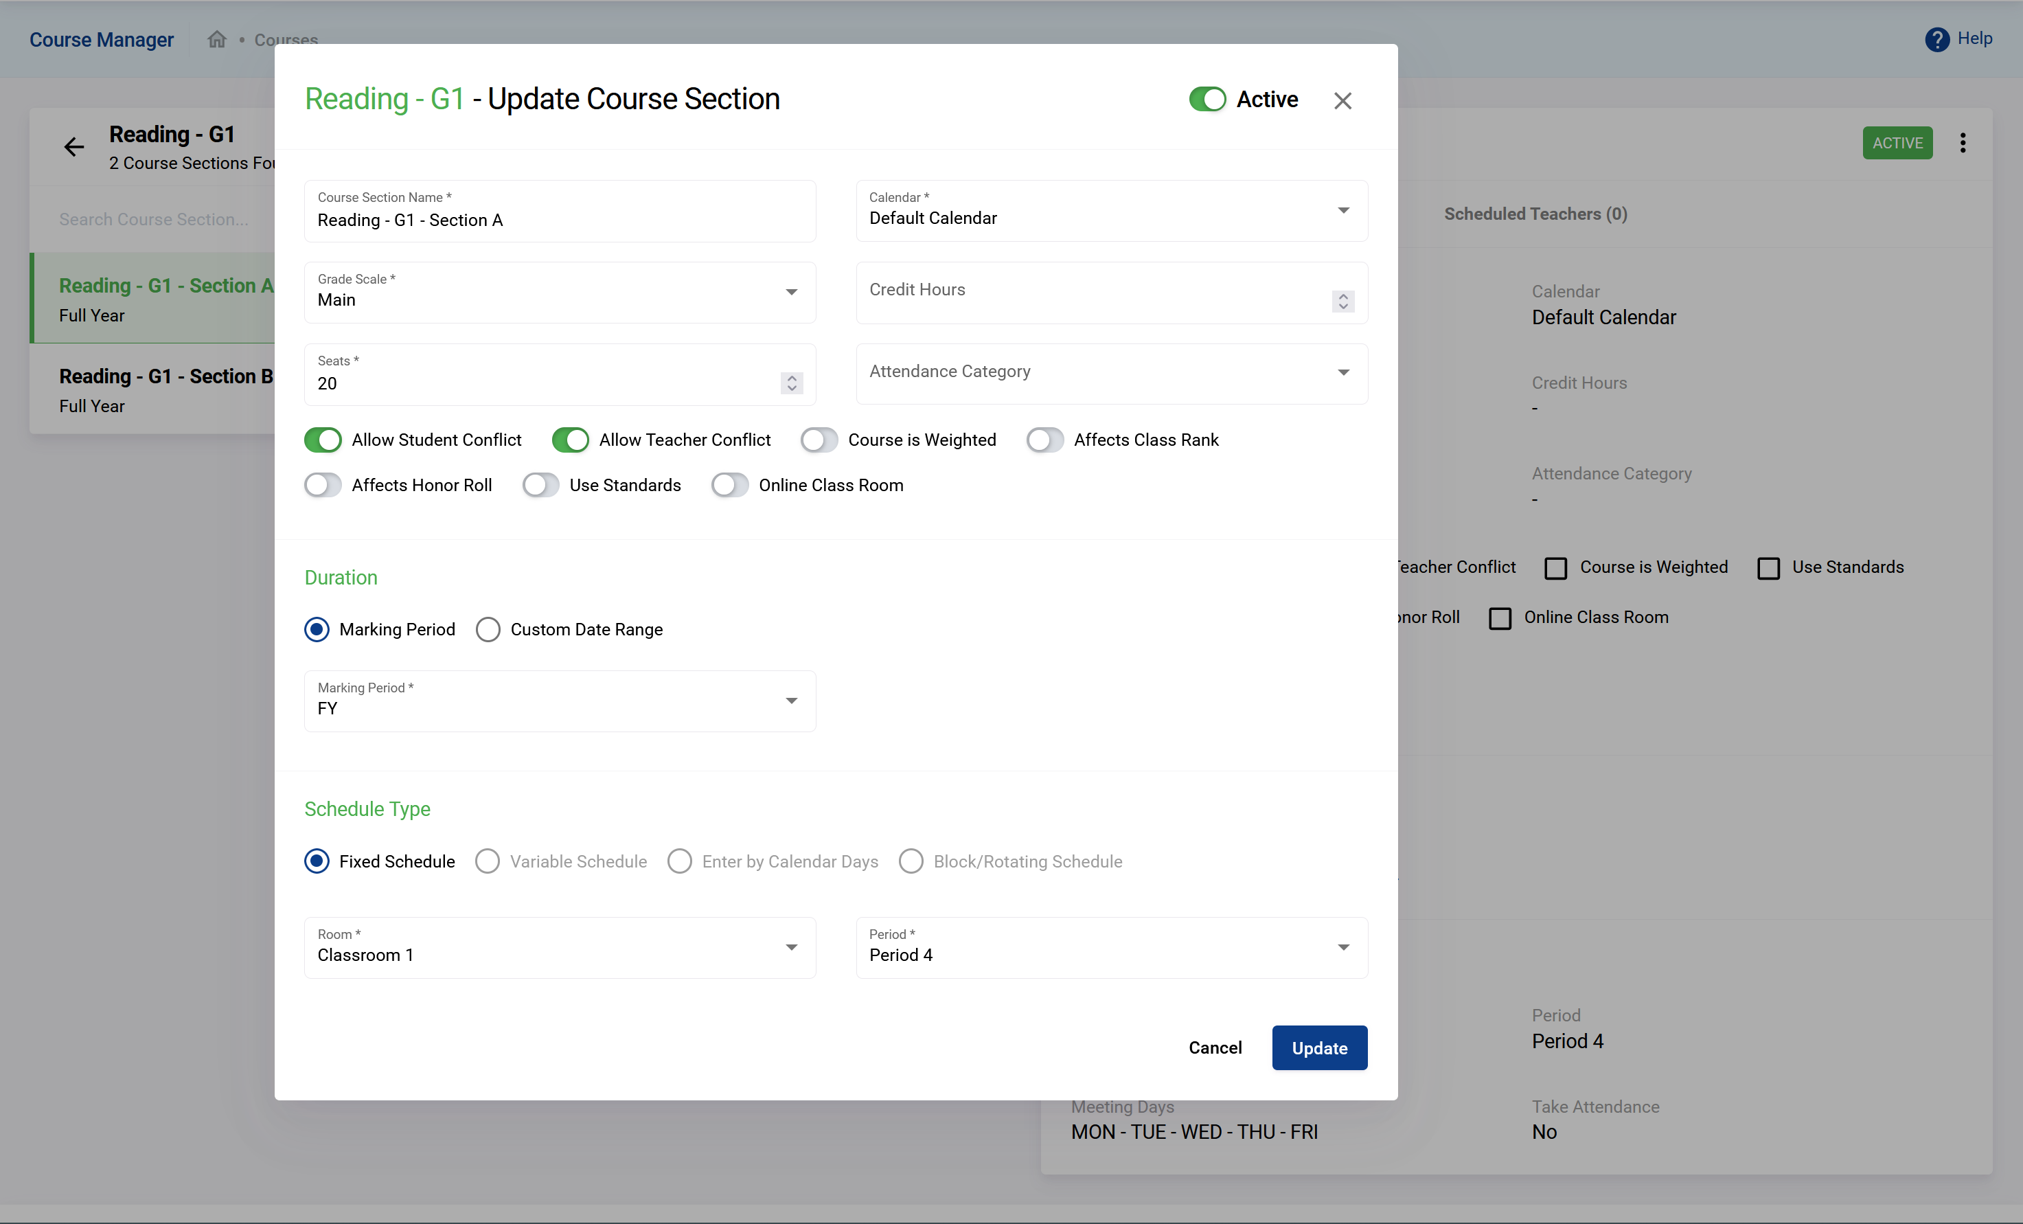Open the Calendar dropdown

tap(1111, 211)
